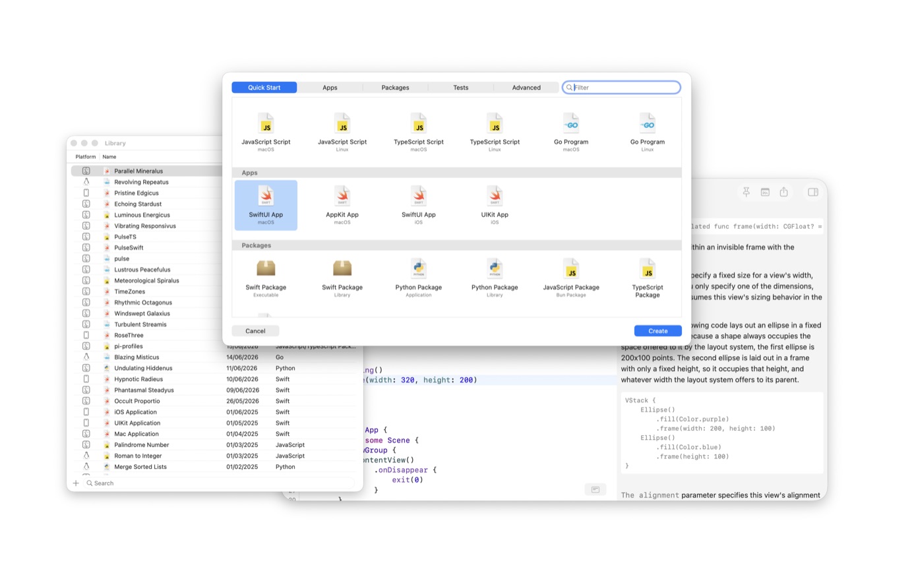This screenshot has width=914, height=571.
Task: Select Vibrating Responsivus in the Library
Action: click(146, 225)
